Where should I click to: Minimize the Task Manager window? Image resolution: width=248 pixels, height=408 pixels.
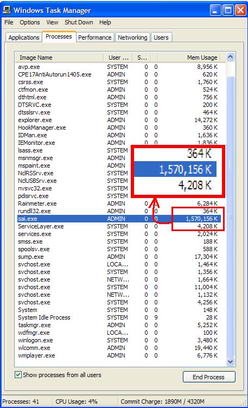click(215, 10)
